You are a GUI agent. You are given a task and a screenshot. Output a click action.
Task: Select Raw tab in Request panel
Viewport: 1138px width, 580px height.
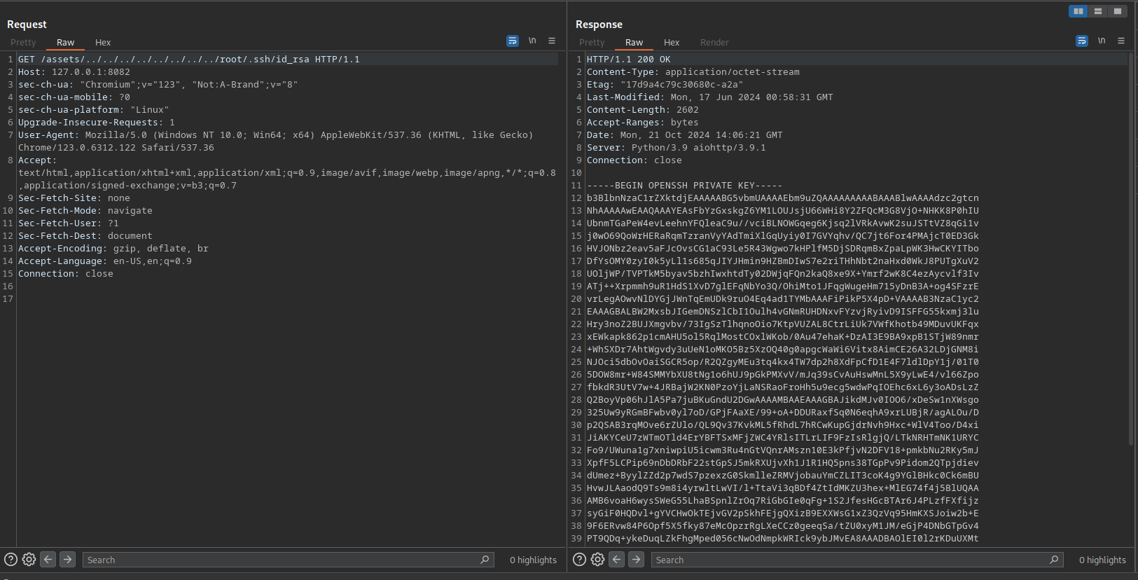(65, 43)
